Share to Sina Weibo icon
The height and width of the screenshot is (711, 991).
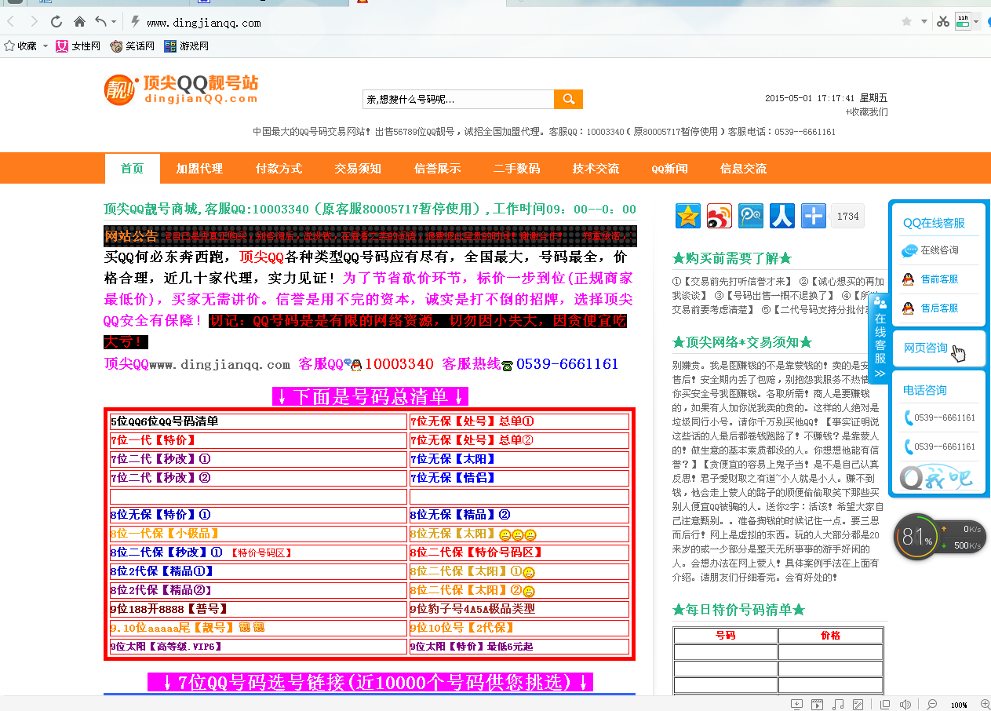(x=720, y=216)
